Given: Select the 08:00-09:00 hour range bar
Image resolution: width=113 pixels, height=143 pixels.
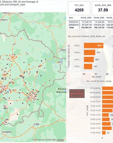Looking at the screenshot, I should coord(108,93).
